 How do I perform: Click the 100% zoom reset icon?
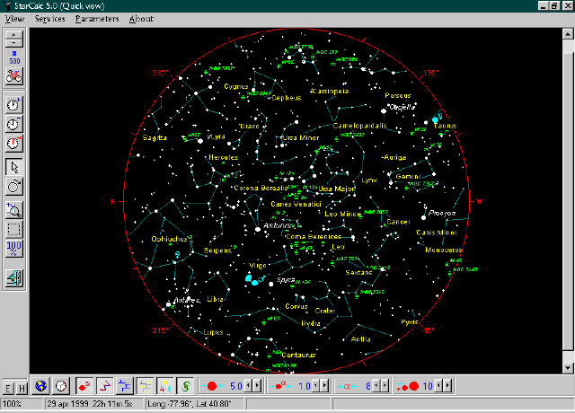coord(14,250)
